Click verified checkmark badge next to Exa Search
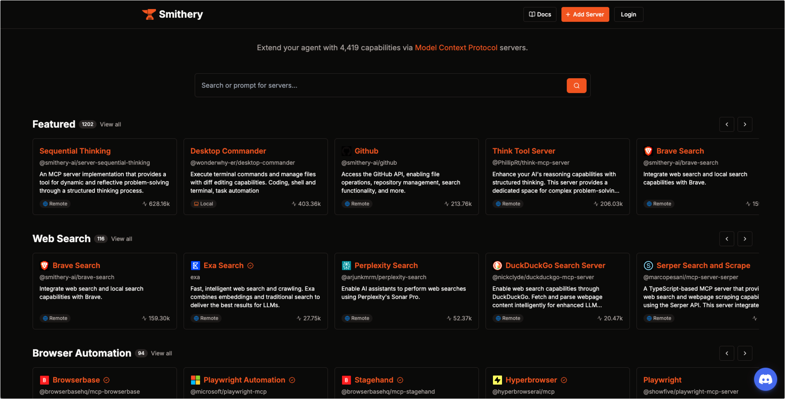 250,266
